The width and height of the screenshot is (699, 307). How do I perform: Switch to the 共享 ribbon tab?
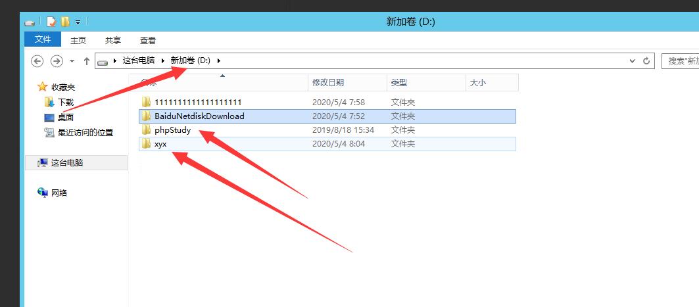pyautogui.click(x=113, y=40)
